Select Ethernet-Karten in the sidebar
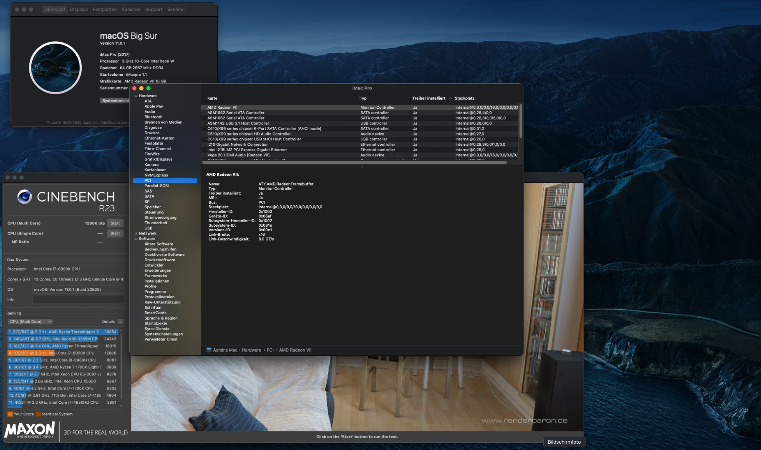 click(159, 138)
